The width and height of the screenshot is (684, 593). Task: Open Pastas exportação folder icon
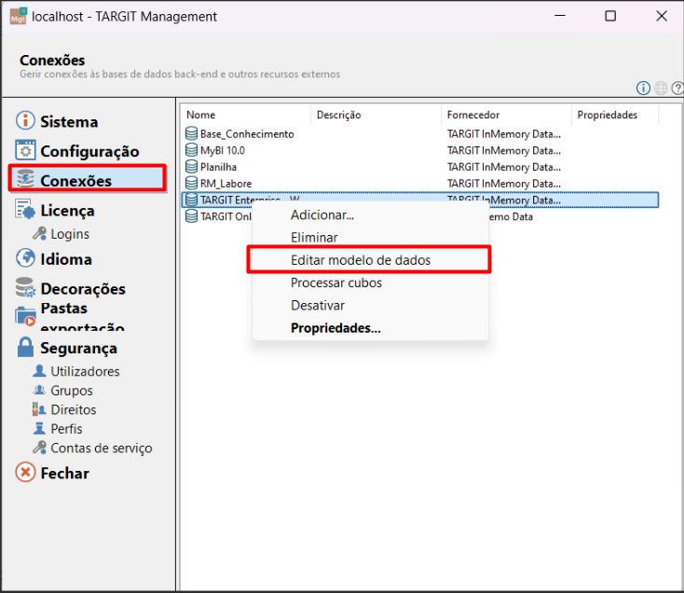coord(25,316)
